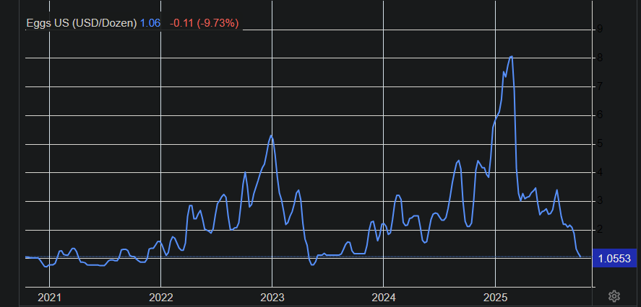Click the 7 tick on price axis
The image size is (641, 307).
tap(600, 86)
